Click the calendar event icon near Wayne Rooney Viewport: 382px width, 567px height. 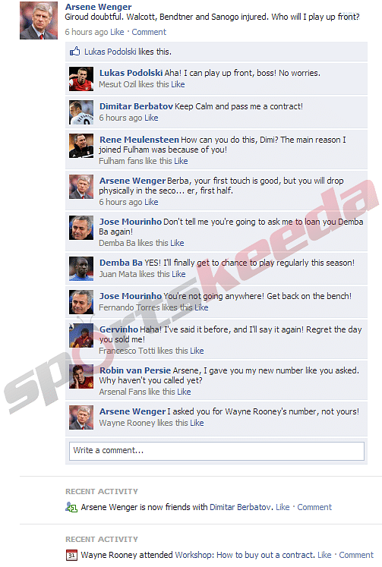click(71, 555)
